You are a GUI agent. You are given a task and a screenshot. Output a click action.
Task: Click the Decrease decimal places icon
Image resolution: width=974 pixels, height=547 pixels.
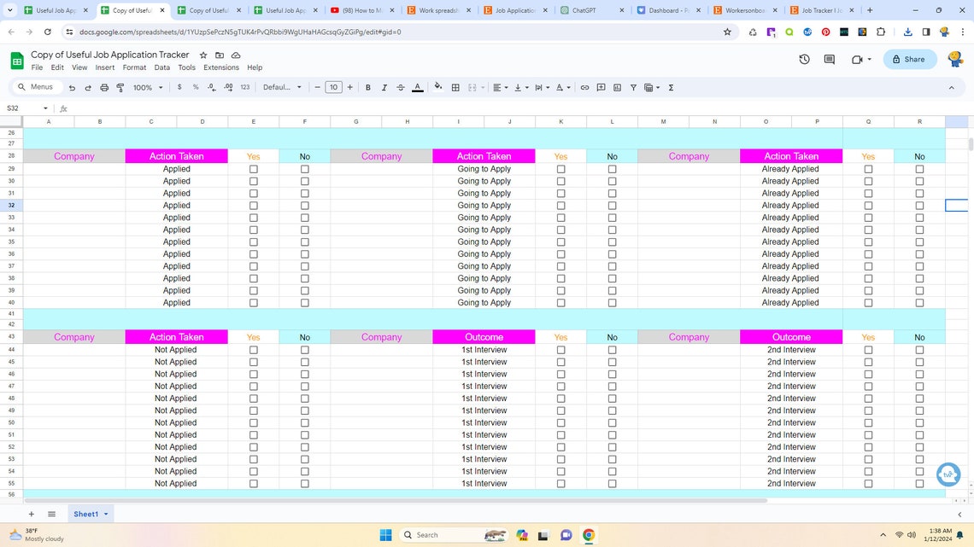212,87
